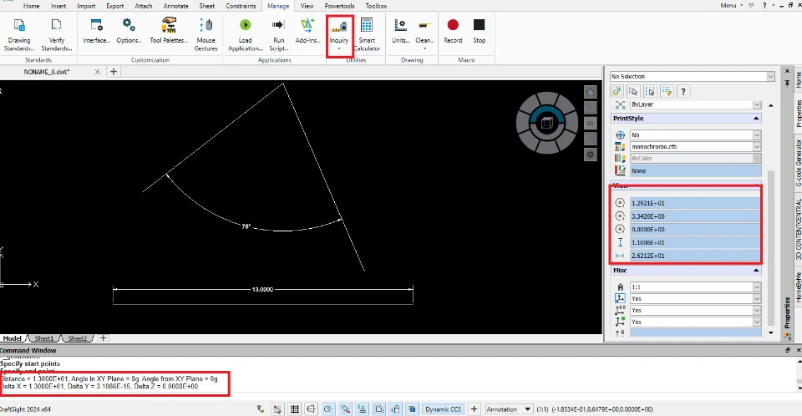The width and height of the screenshot is (802, 416).
Task: Toggle Snap in status bar
Action: (277, 408)
